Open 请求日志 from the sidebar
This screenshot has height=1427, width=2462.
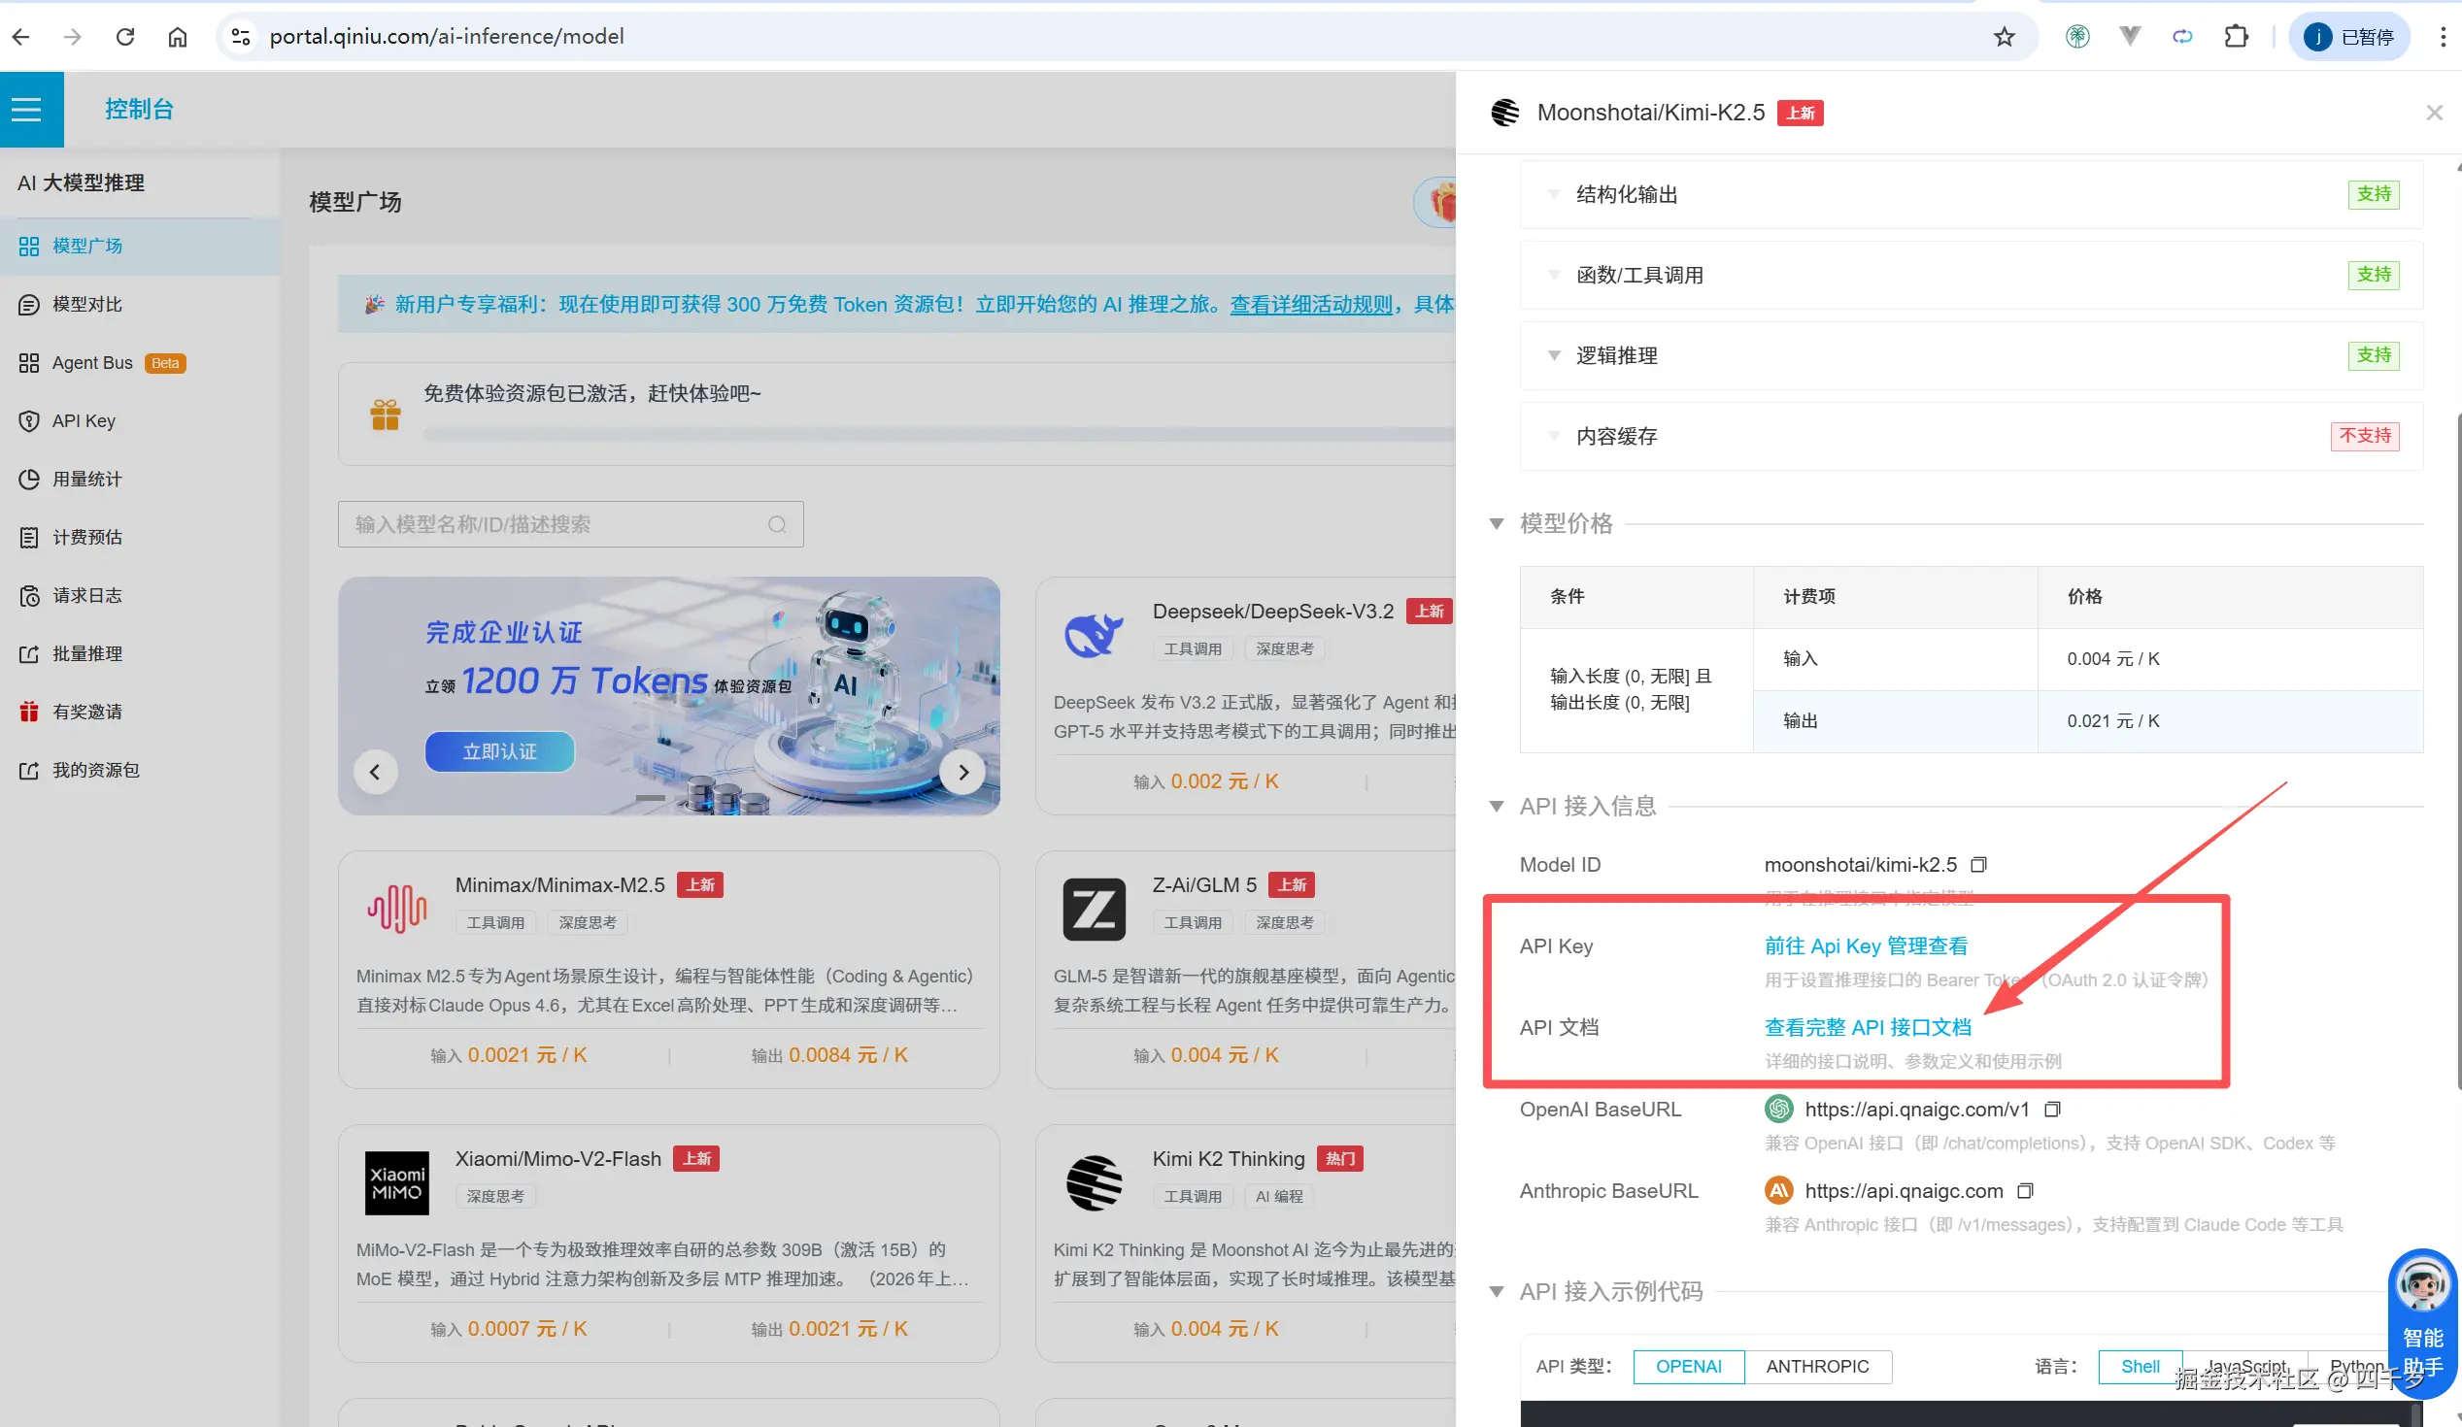tap(86, 595)
